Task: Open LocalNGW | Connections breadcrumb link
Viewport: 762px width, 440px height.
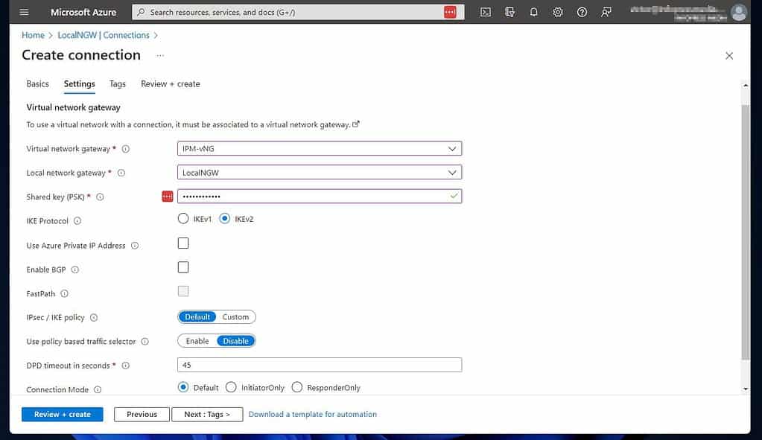Action: click(x=104, y=35)
